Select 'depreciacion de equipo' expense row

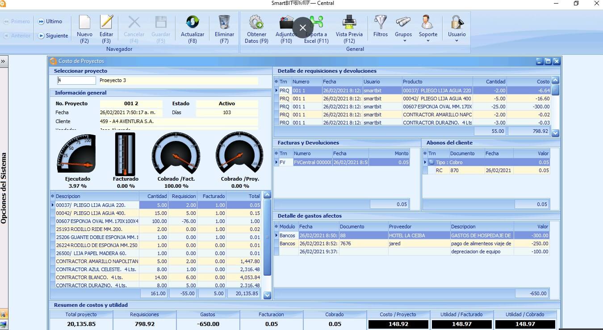pyautogui.click(x=412, y=252)
